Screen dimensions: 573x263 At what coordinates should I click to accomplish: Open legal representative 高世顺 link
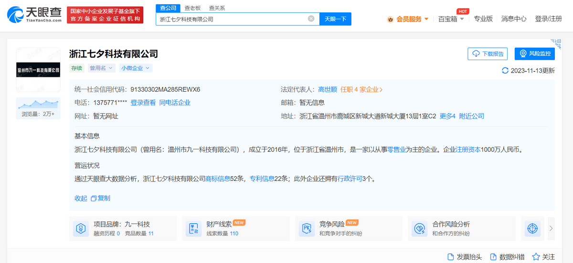328,89
